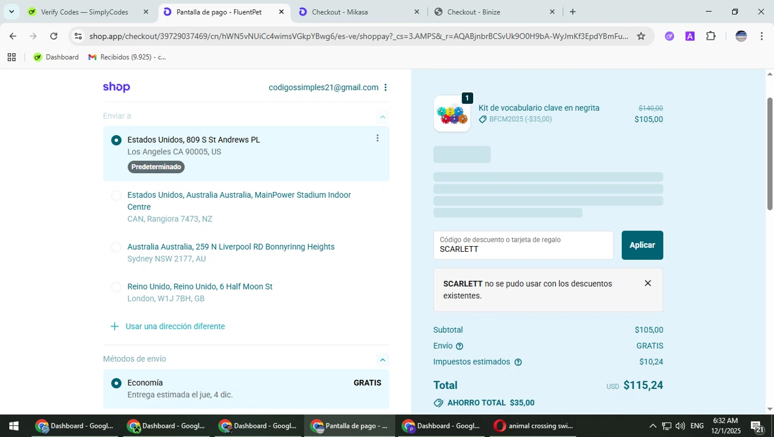This screenshot has height=437, width=774.
Task: Show estimated taxes help icon
Action: pos(518,362)
